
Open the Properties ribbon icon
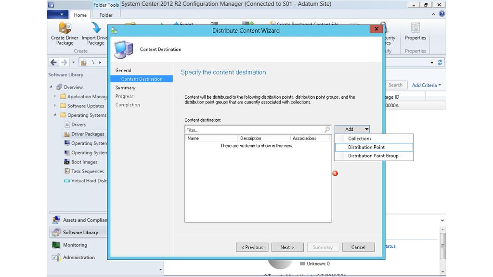coord(415,27)
